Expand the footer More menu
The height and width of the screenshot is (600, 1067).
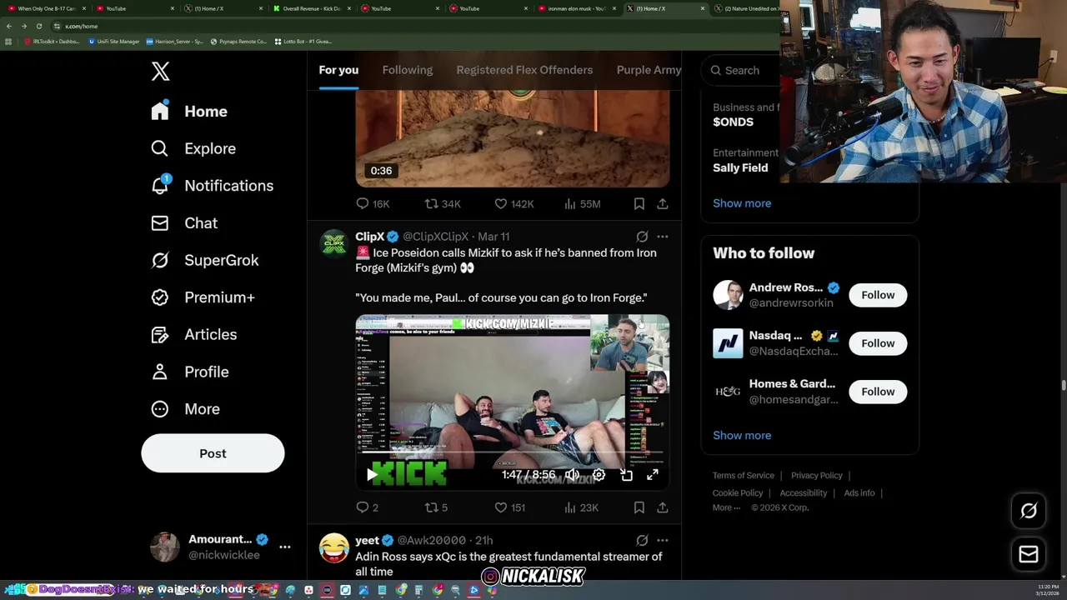click(x=726, y=507)
